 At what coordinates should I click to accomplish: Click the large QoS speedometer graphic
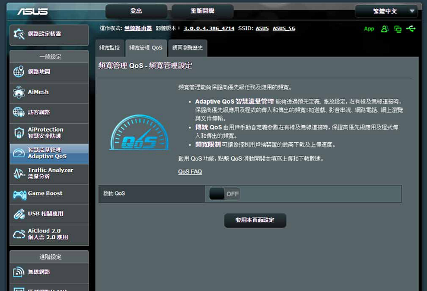(139, 133)
